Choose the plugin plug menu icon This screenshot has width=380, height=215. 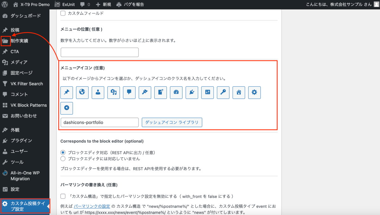pyautogui.click(x=192, y=92)
